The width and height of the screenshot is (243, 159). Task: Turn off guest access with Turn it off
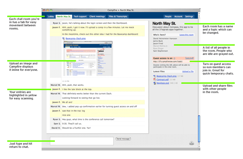pyautogui.click(x=189, y=58)
